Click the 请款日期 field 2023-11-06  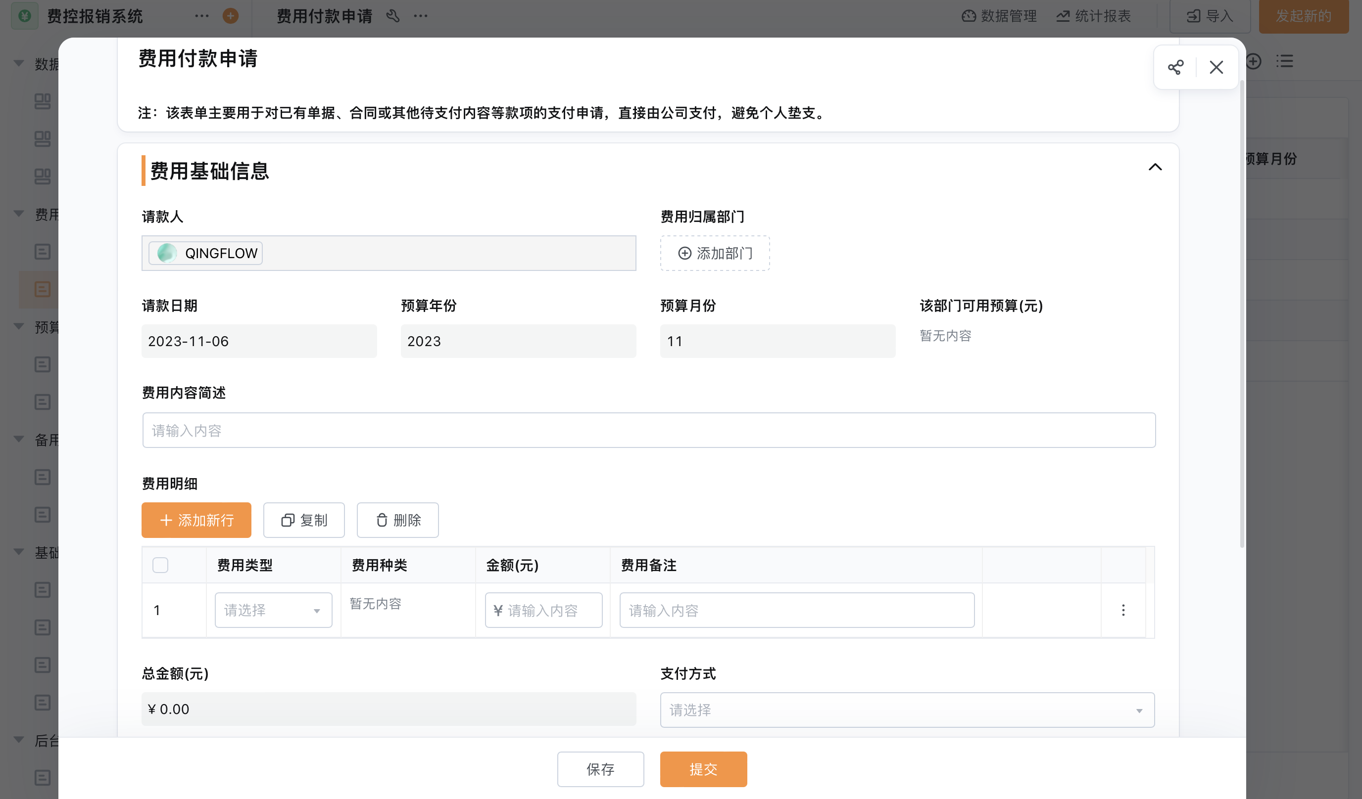coord(259,341)
